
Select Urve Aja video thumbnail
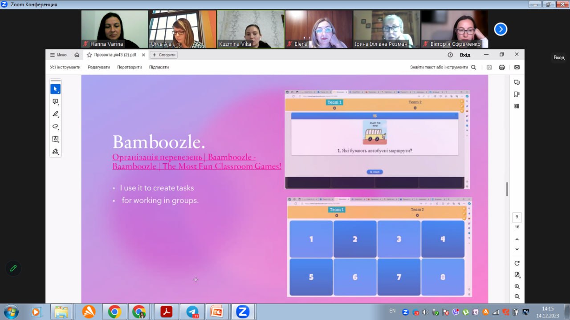coord(183,29)
